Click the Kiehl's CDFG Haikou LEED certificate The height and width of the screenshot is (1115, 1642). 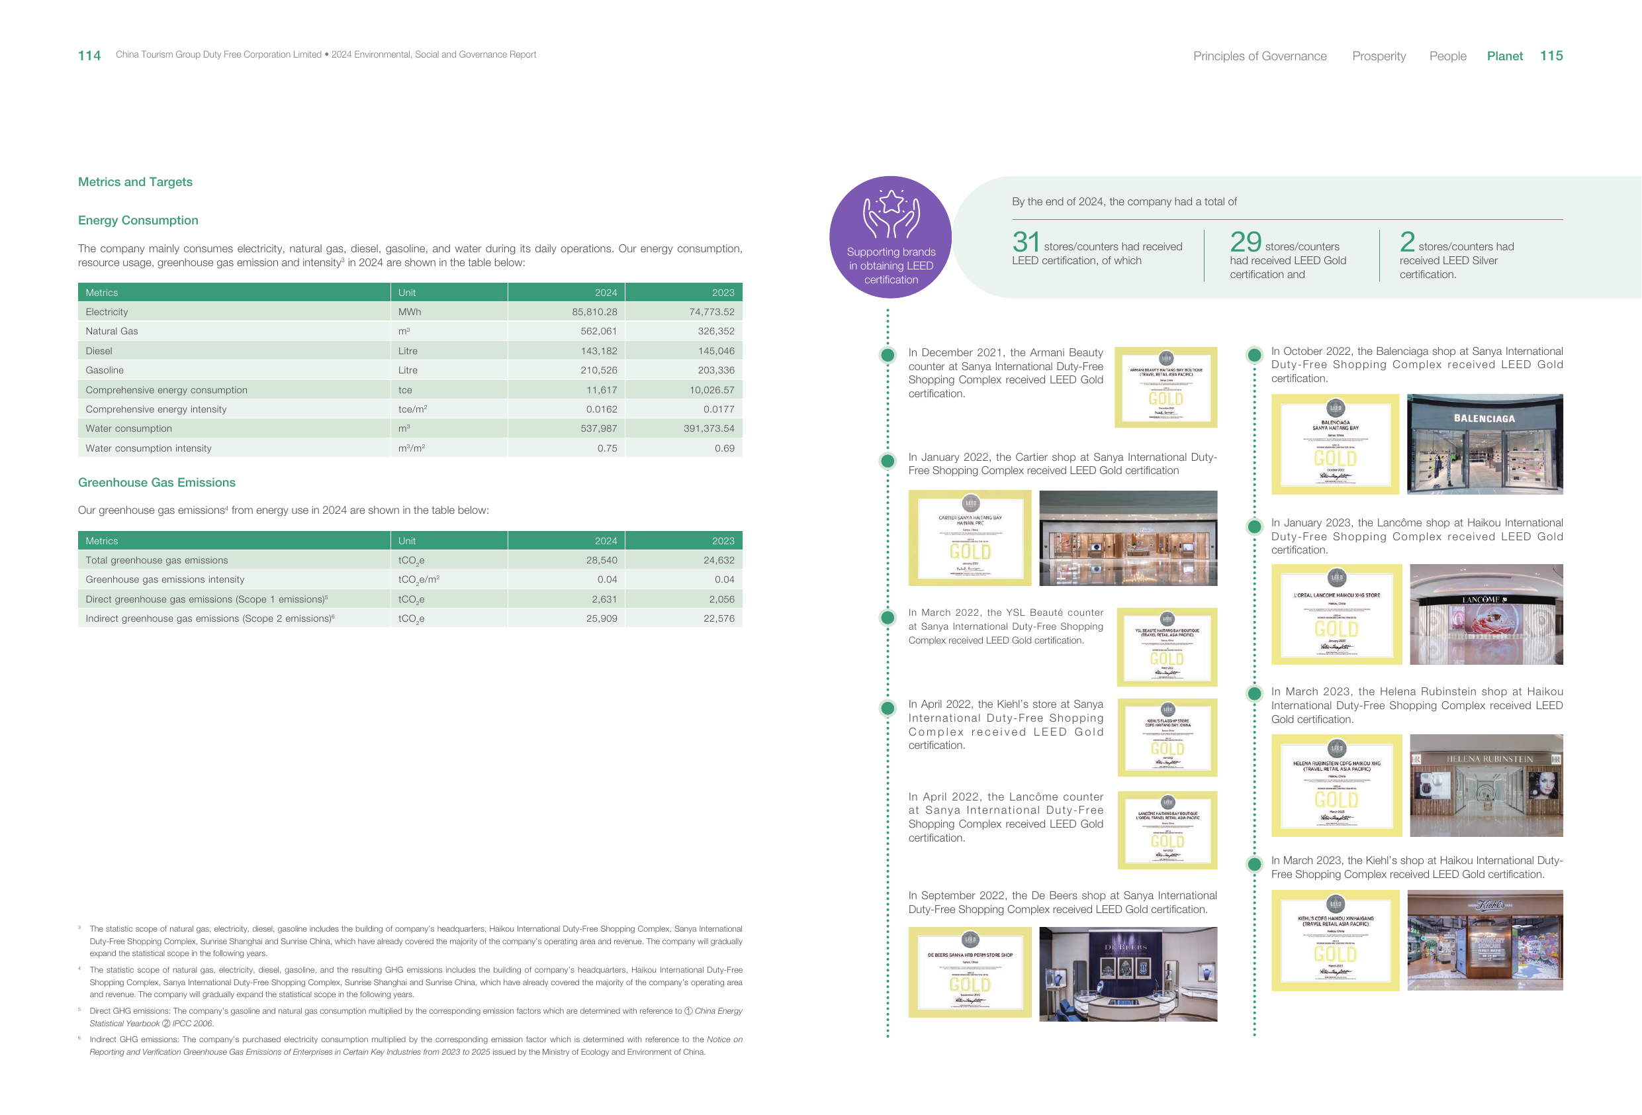[1335, 940]
